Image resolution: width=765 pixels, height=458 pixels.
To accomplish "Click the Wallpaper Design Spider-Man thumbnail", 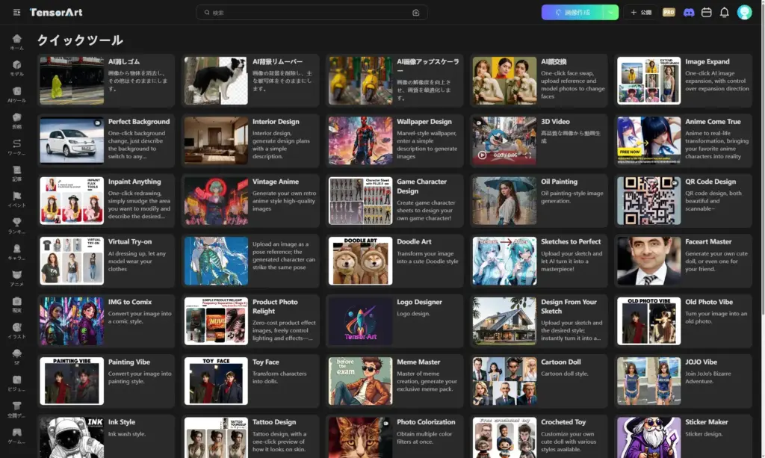I will click(x=360, y=140).
